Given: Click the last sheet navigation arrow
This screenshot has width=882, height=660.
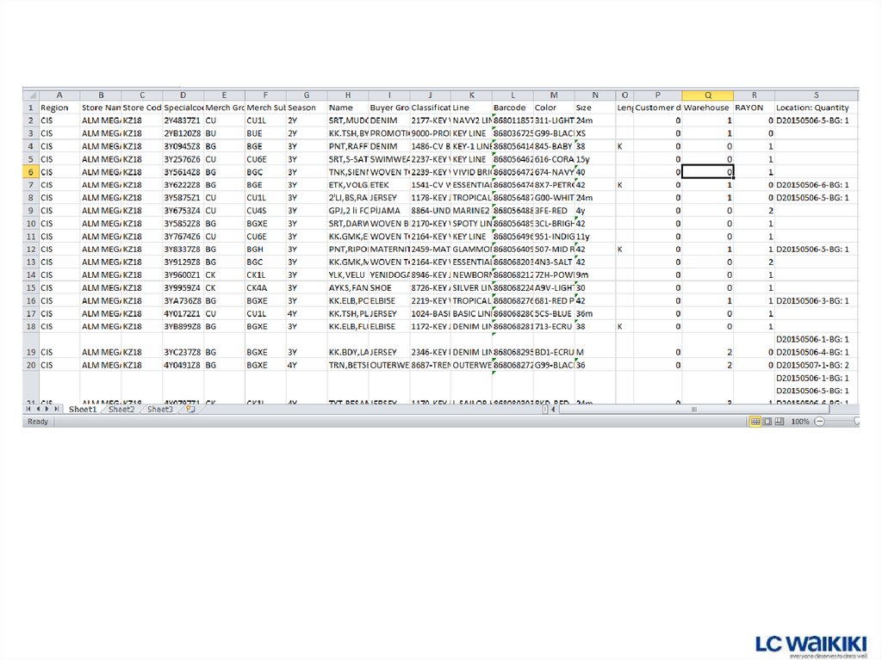Looking at the screenshot, I should point(58,410).
